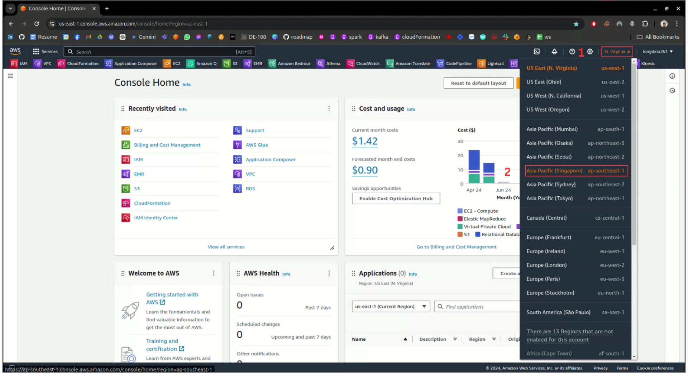Click the settings gear icon
This screenshot has width=688, height=387.
pos(590,52)
